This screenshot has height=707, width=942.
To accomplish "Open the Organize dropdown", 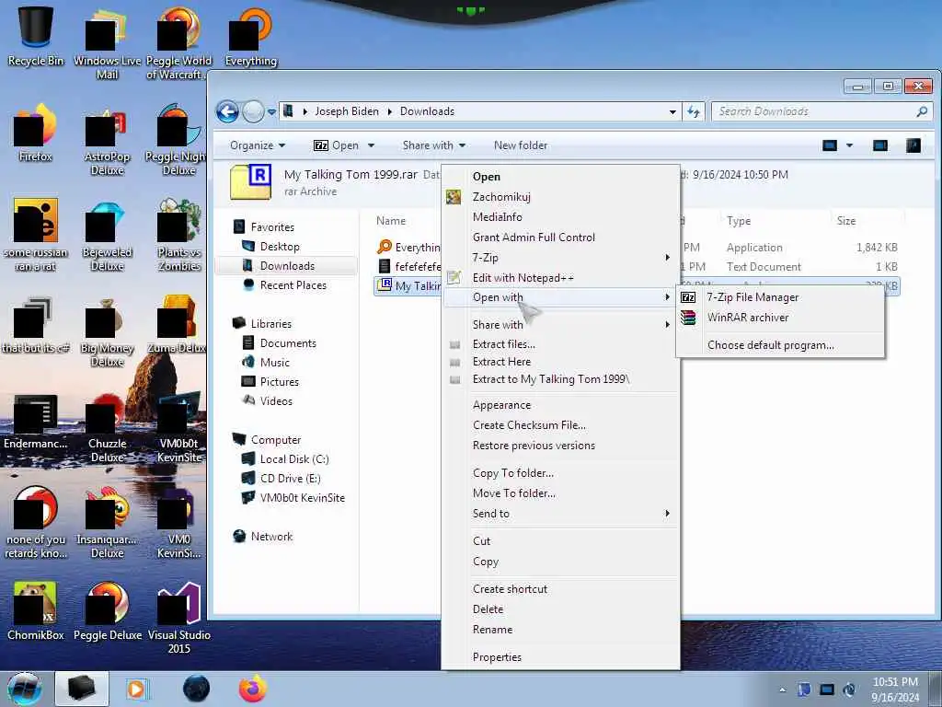I will pos(258,145).
